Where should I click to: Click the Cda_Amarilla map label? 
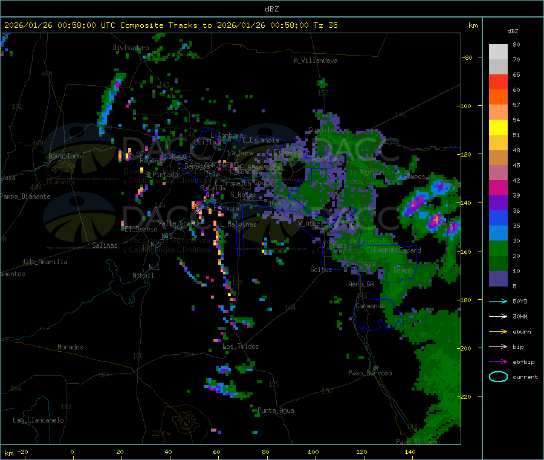(45, 262)
